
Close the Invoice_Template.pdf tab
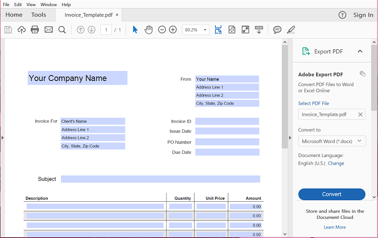coord(117,15)
